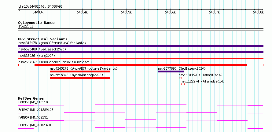Click the 15q22.31 band label
Viewport: 272px width, 132px height.
click(x=26, y=27)
